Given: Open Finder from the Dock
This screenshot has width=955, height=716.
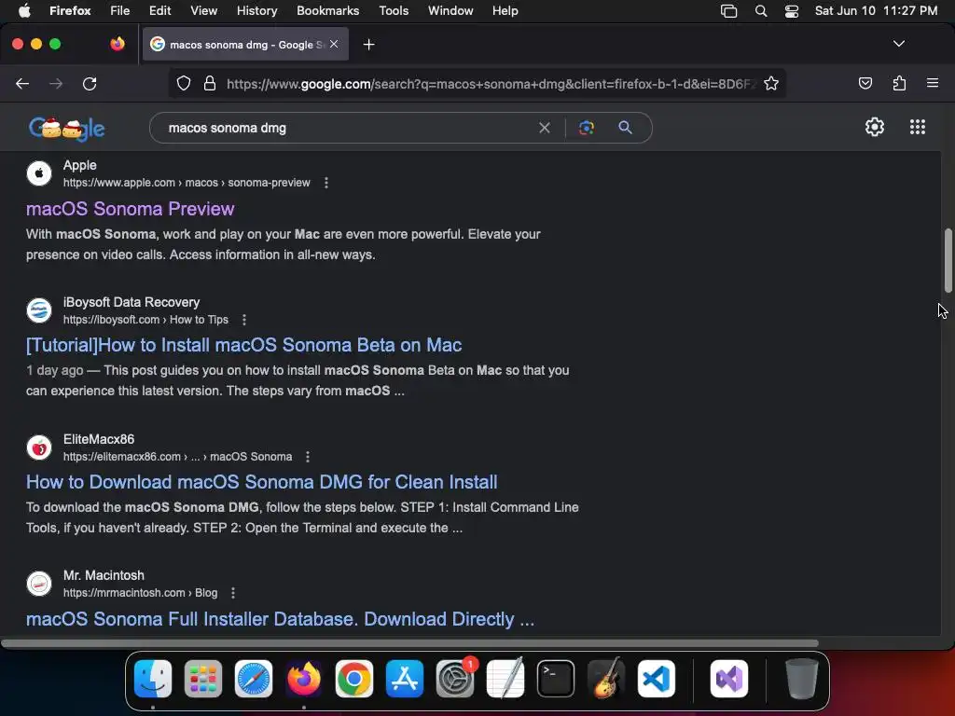Looking at the screenshot, I should click(x=152, y=679).
